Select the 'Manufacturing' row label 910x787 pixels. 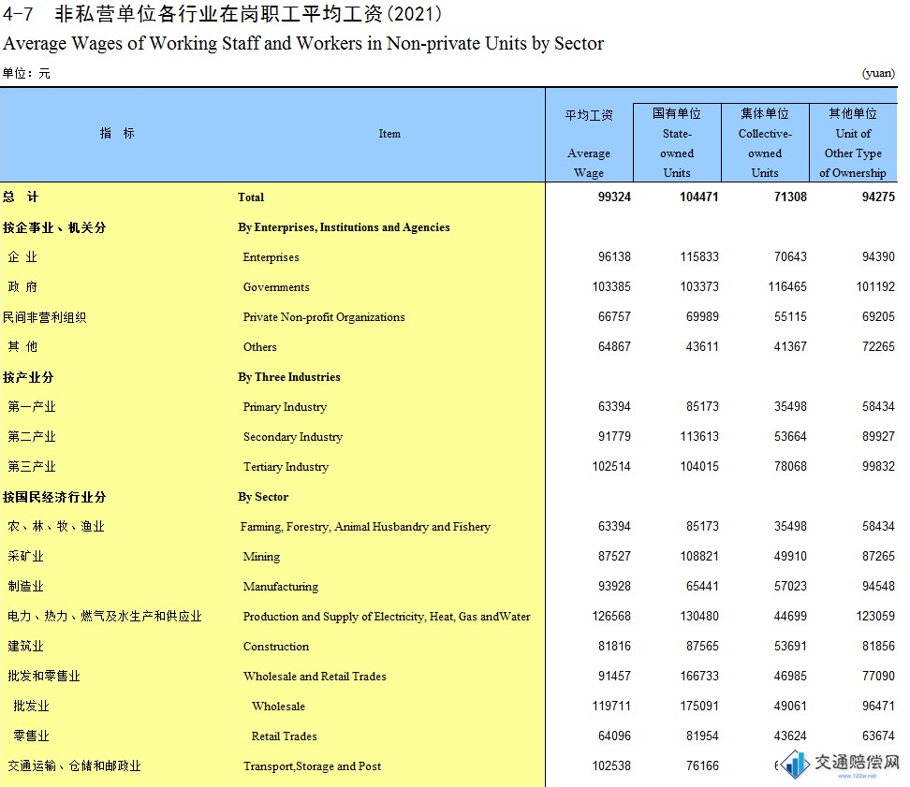[x=280, y=587]
